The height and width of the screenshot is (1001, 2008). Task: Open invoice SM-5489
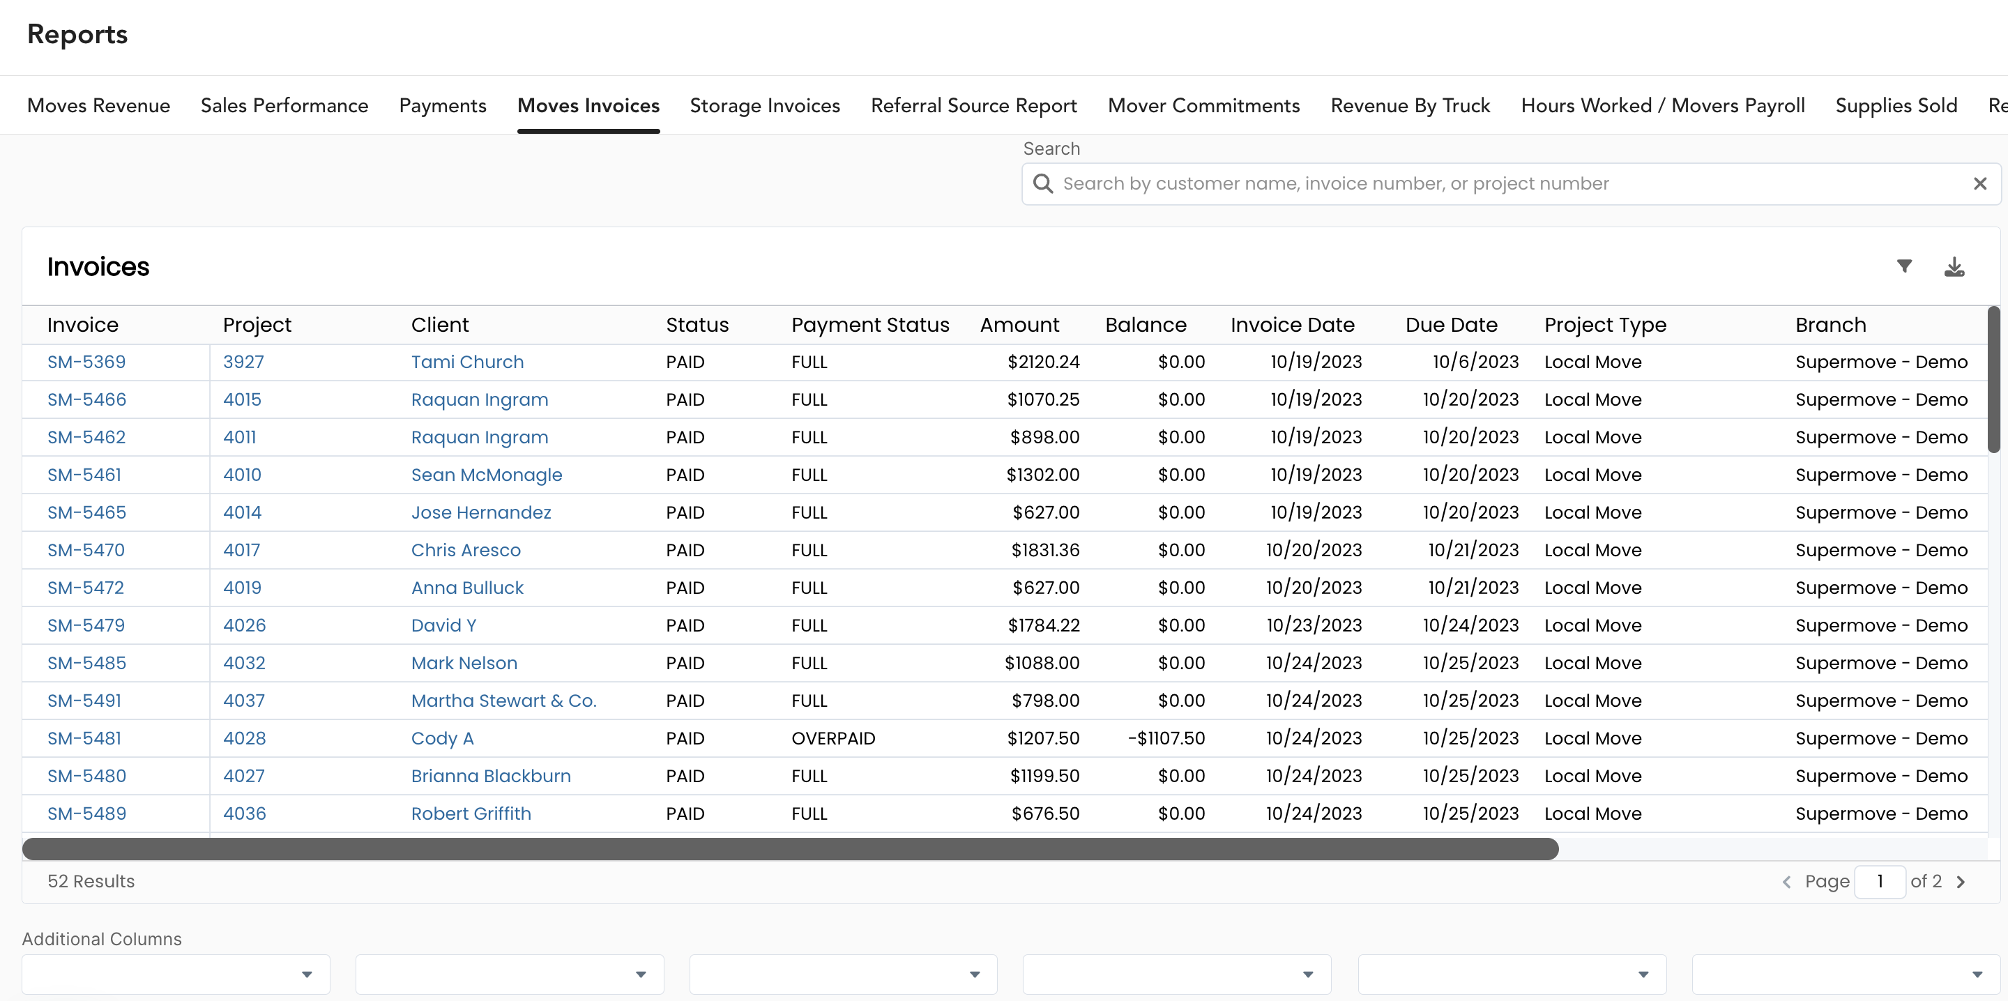click(86, 813)
